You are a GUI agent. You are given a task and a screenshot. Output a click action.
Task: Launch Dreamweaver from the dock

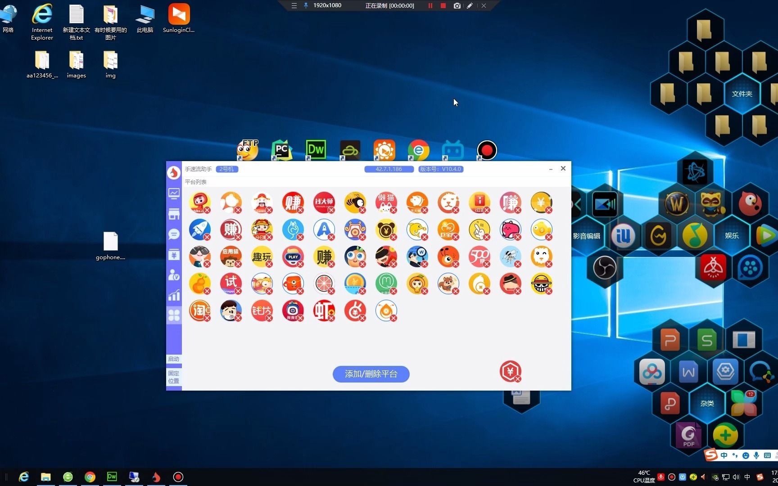[316, 150]
